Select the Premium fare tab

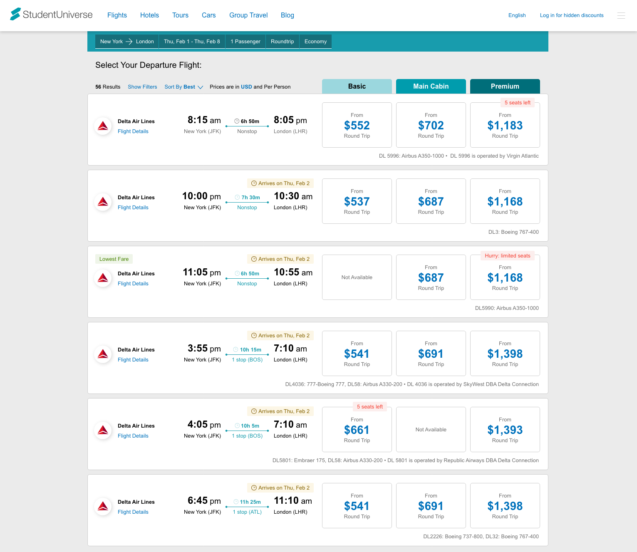pos(505,87)
